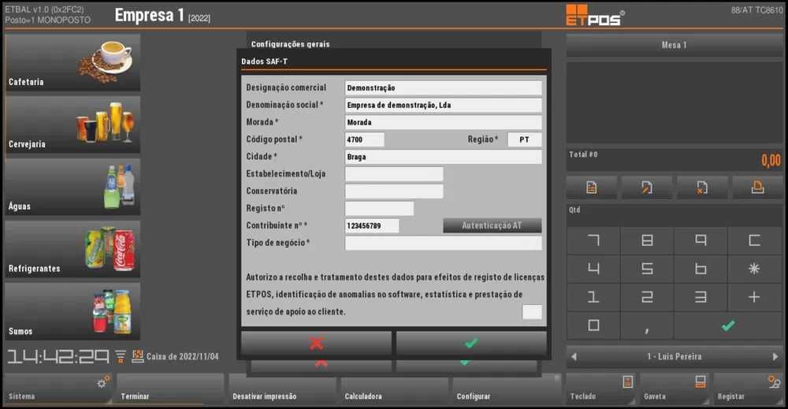Edit the Contribuinte nº field
Viewport: 788px width, 409px height.
point(372,225)
